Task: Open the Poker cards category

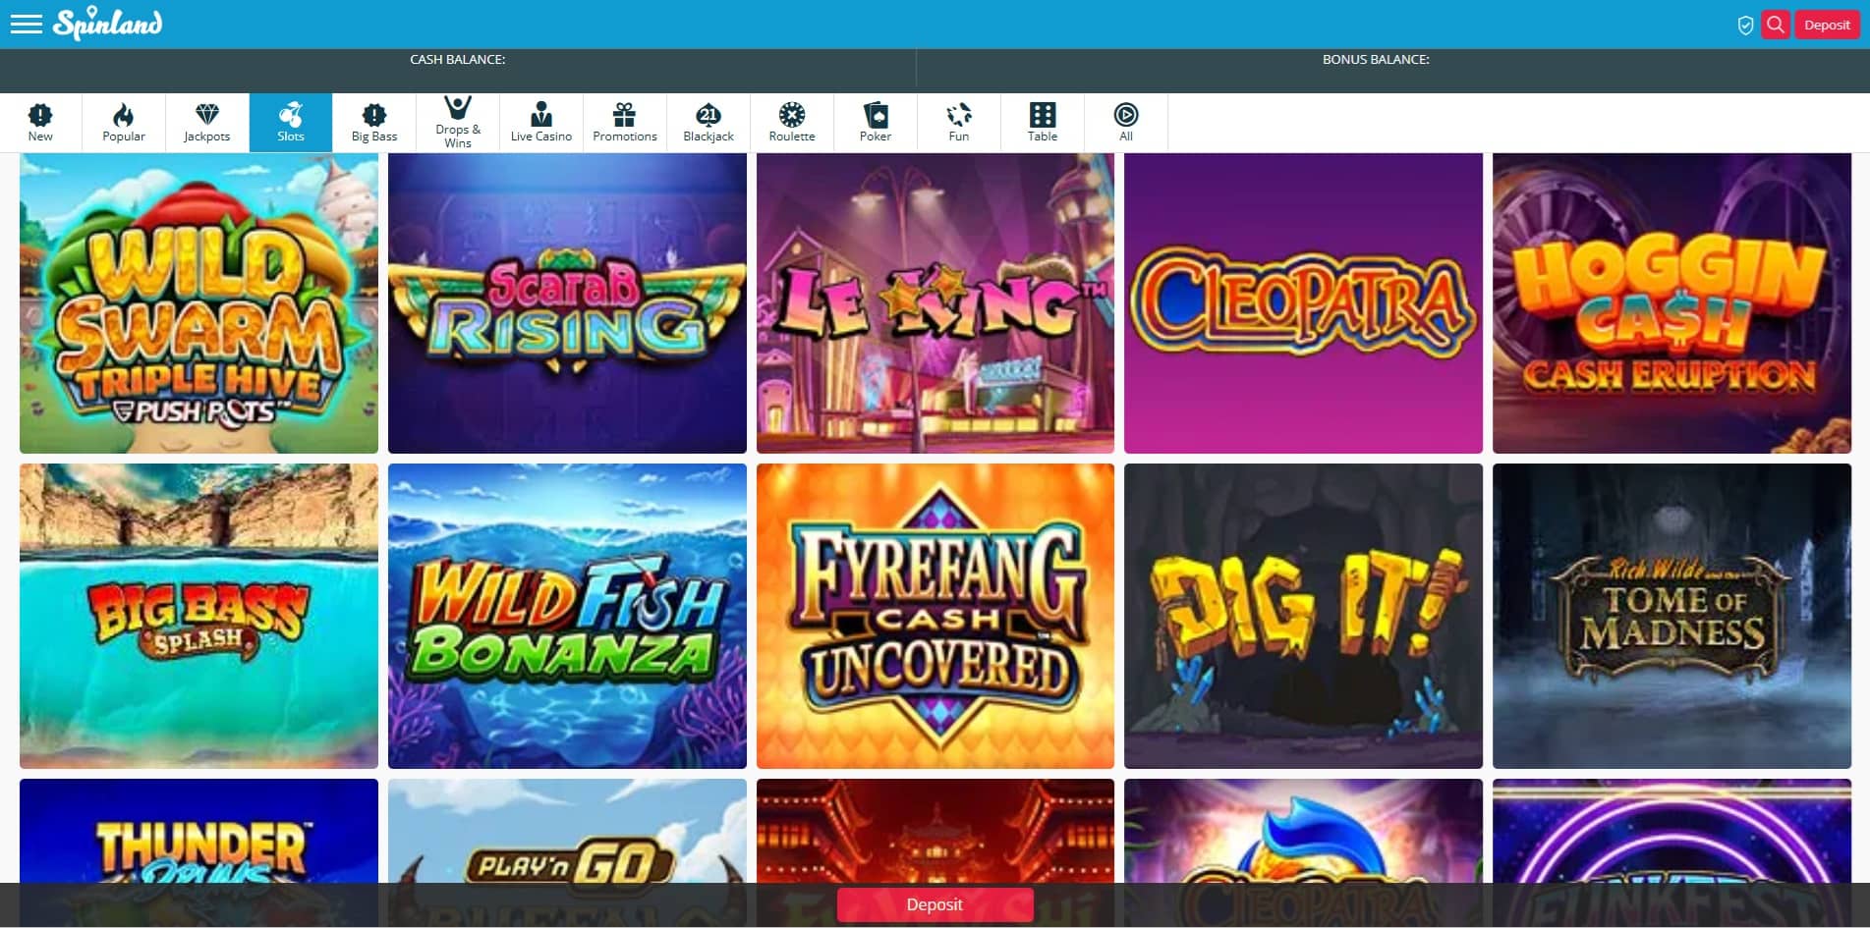Action: click(x=875, y=123)
